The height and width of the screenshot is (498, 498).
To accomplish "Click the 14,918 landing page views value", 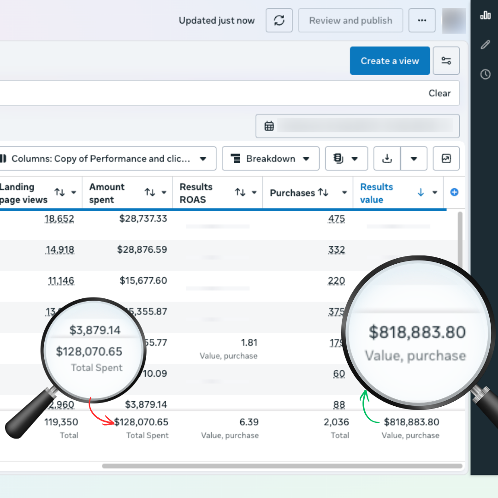I will point(59,249).
